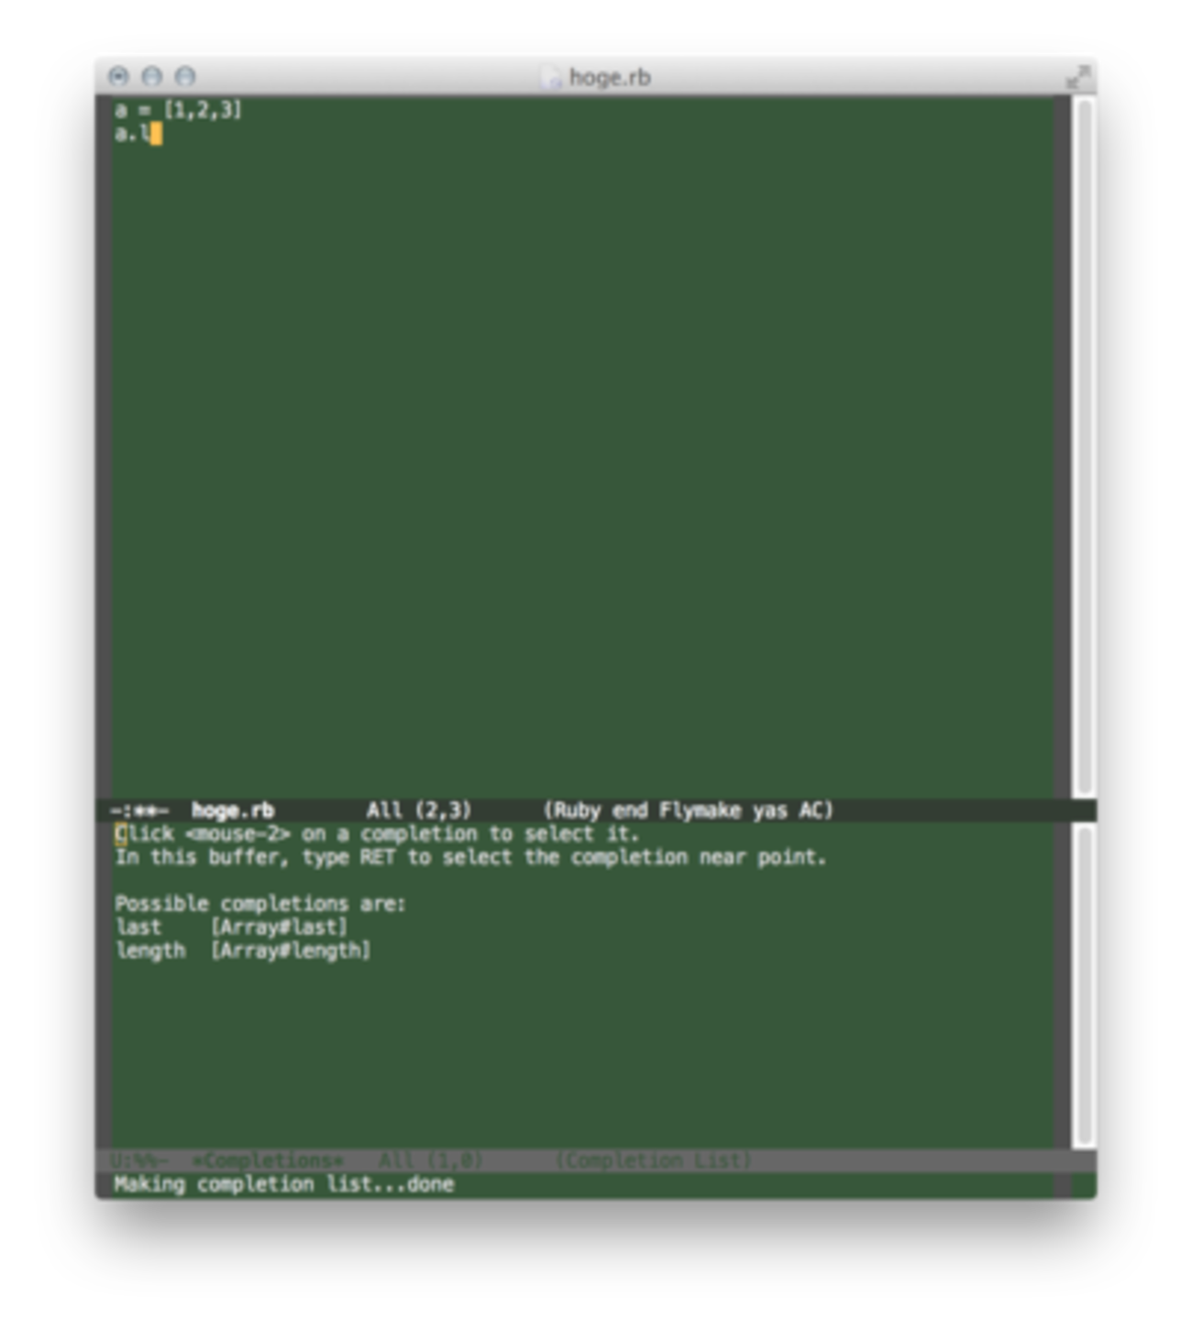Click the 'yas' minor mode indicator
Screen dimensions: 1192x1331
(x=770, y=810)
